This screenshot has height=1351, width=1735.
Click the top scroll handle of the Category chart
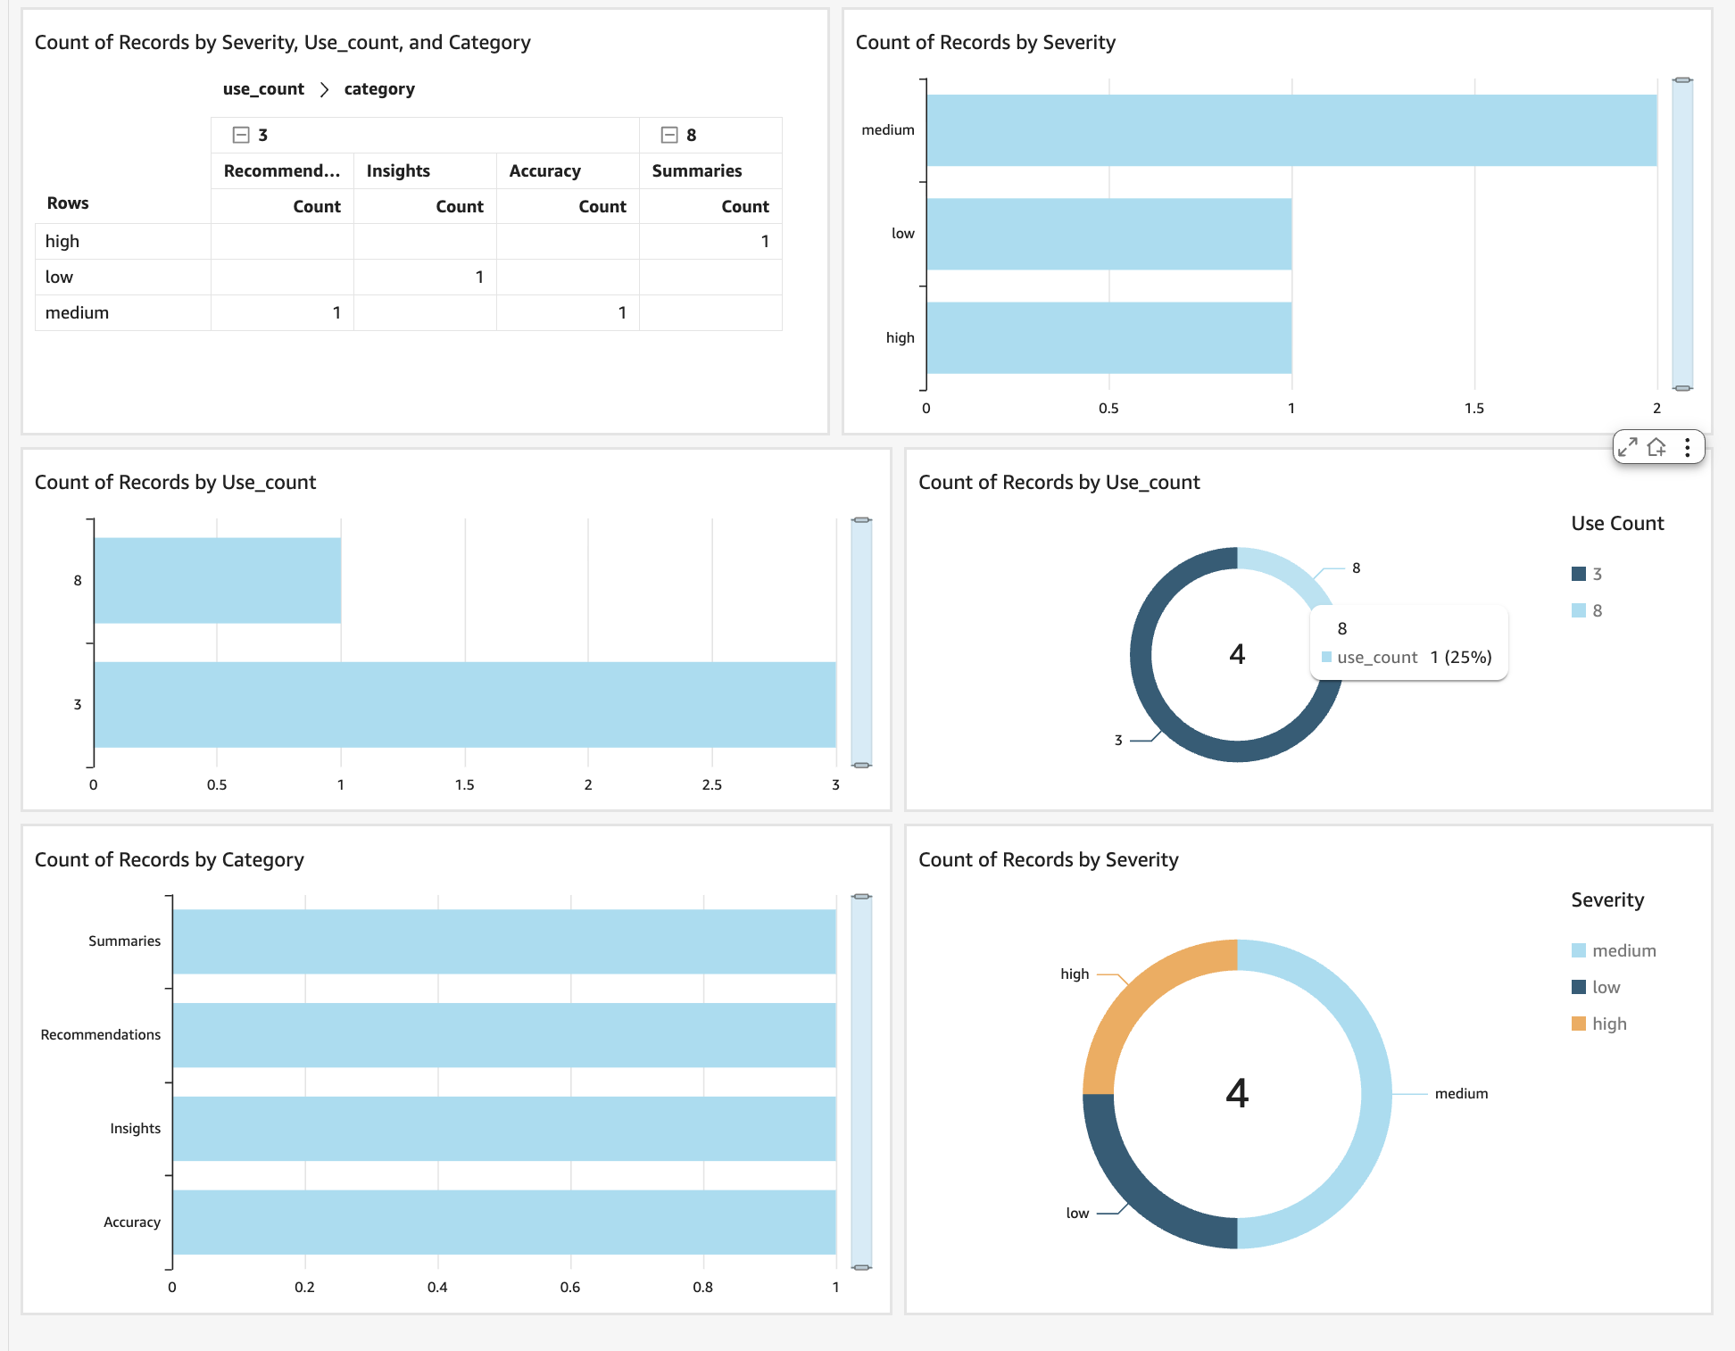[x=861, y=896]
